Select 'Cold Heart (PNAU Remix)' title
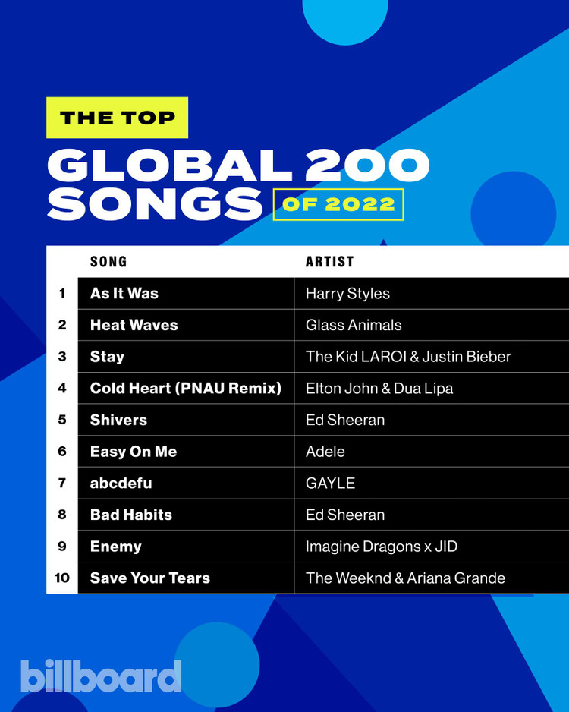This screenshot has height=712, width=569. pyautogui.click(x=186, y=388)
